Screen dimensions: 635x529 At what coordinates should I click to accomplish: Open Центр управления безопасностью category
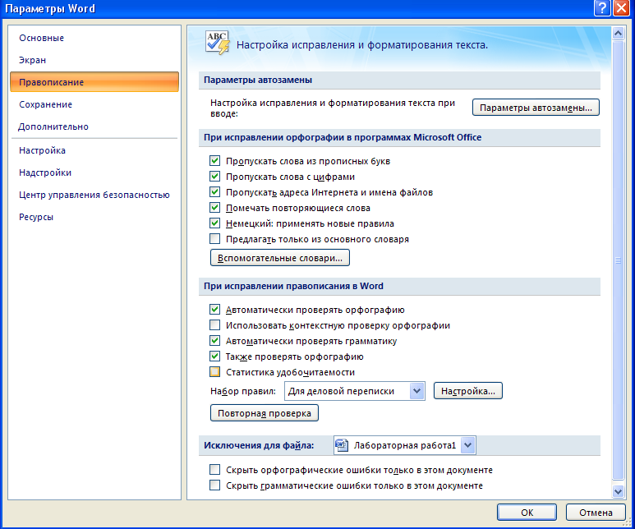click(x=94, y=195)
